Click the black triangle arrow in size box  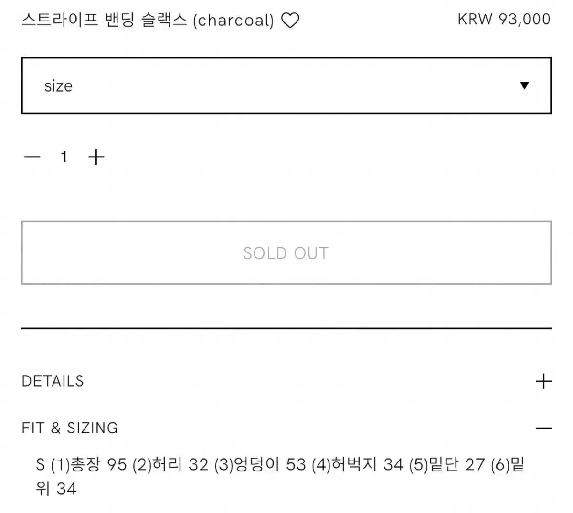pyautogui.click(x=524, y=85)
